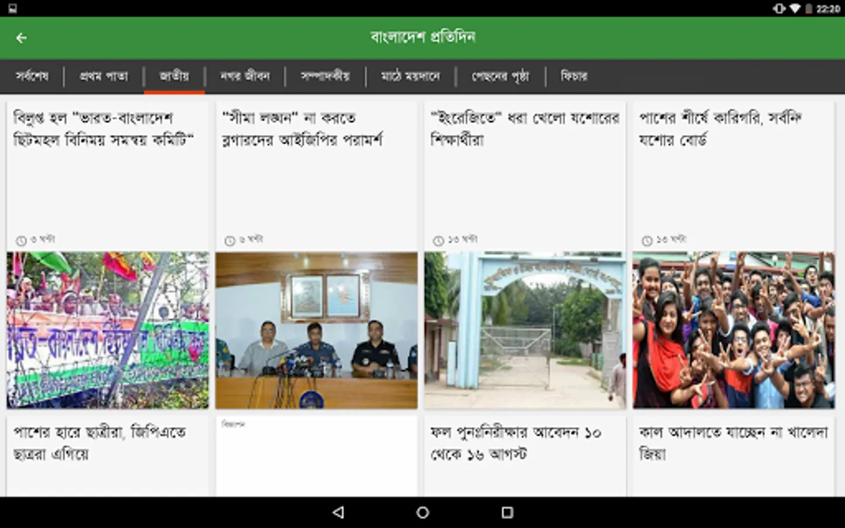
Task: Open the কাল আদালতে যাচ্ছেন না খালেদা জিয়া headline
Action: pos(733,443)
